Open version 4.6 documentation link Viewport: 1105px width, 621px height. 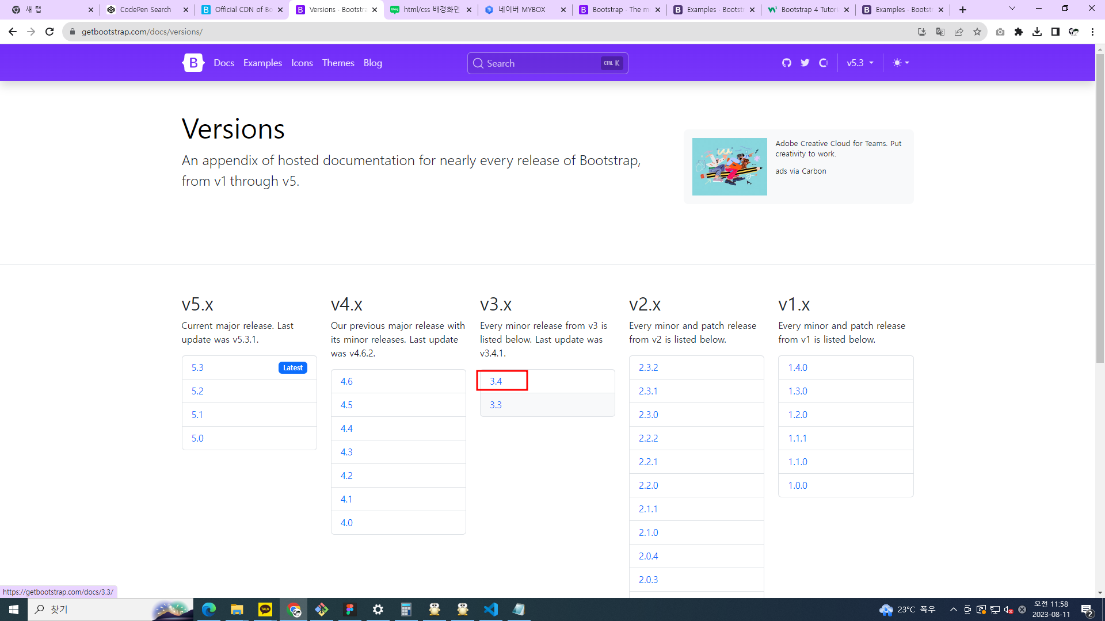point(346,381)
